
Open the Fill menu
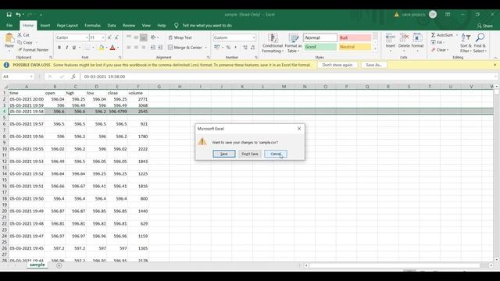[x=437, y=42]
